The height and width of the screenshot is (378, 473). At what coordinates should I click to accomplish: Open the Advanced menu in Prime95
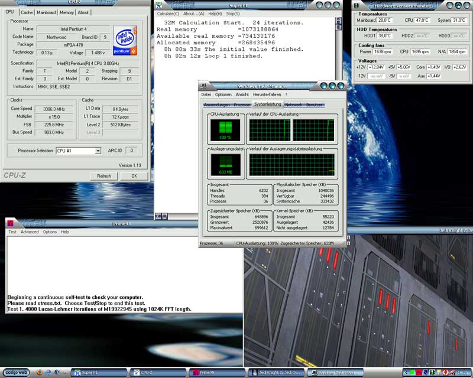coord(30,232)
